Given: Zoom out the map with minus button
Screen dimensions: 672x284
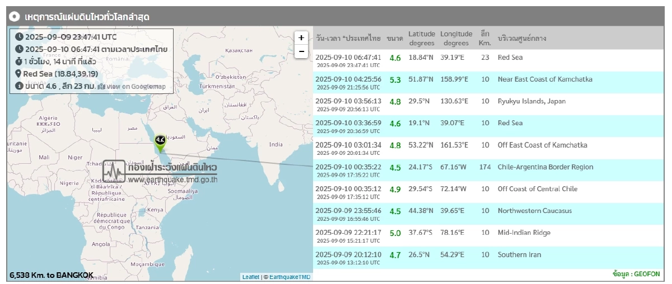Looking at the screenshot, I should pos(301,51).
